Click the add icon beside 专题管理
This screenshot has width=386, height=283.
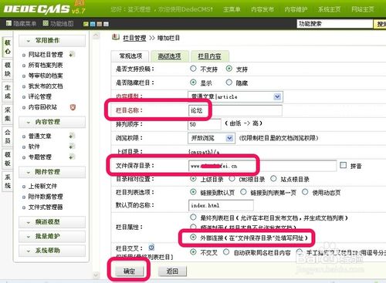click(x=72, y=157)
